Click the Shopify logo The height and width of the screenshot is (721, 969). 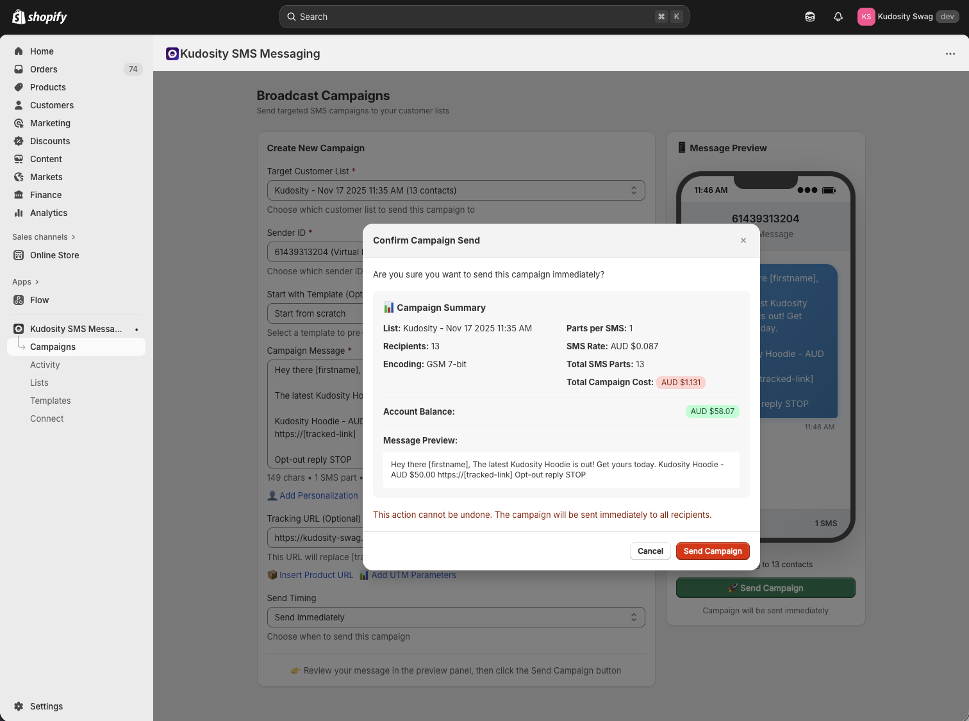click(x=40, y=17)
